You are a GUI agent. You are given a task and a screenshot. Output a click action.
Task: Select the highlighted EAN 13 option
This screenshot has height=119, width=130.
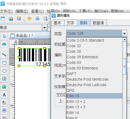coord(94,96)
